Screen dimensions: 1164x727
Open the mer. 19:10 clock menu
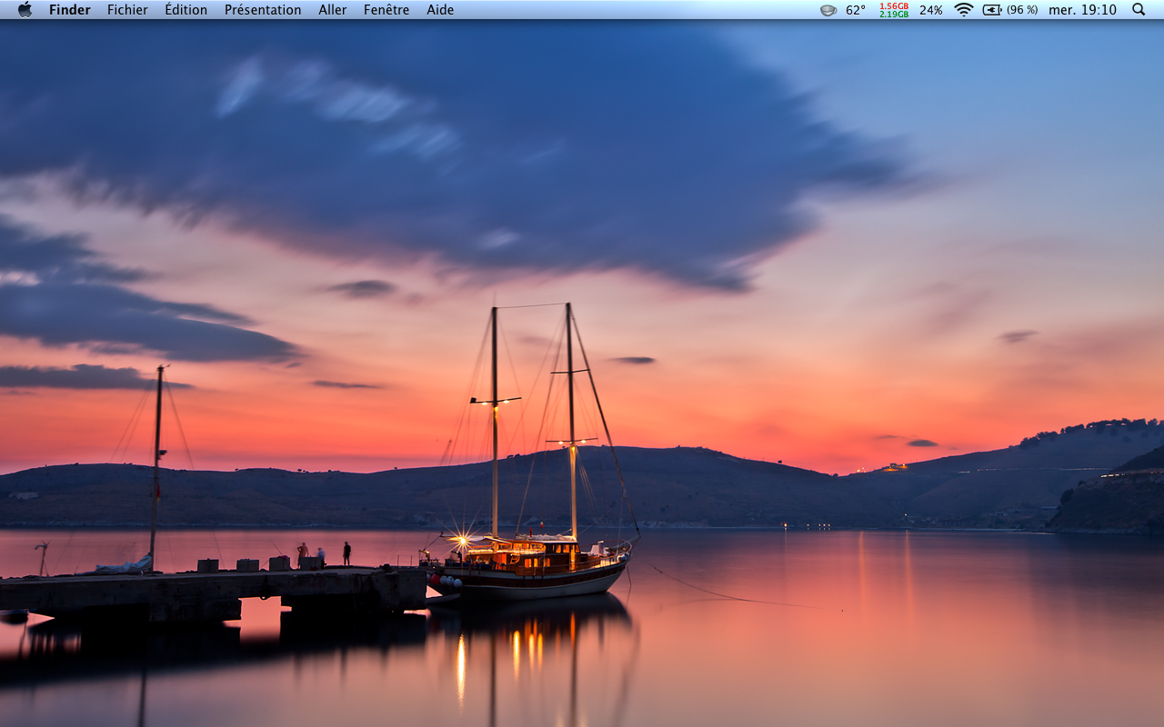coord(1082,10)
